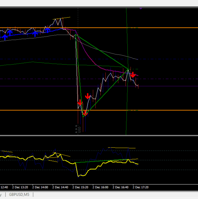This screenshot has height=199, width=198.
Task: Click the purple arrow marker at chart top
Action: click(141, 9)
